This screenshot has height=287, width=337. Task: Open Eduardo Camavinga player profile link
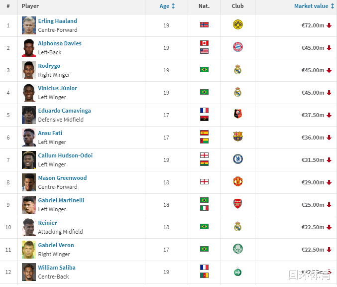(x=64, y=111)
